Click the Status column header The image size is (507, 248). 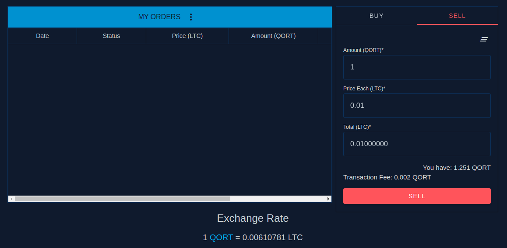click(x=112, y=36)
